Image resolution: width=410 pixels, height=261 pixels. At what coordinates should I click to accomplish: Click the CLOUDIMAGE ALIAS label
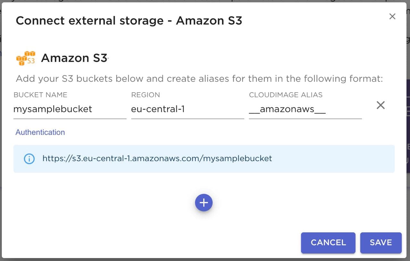285,95
